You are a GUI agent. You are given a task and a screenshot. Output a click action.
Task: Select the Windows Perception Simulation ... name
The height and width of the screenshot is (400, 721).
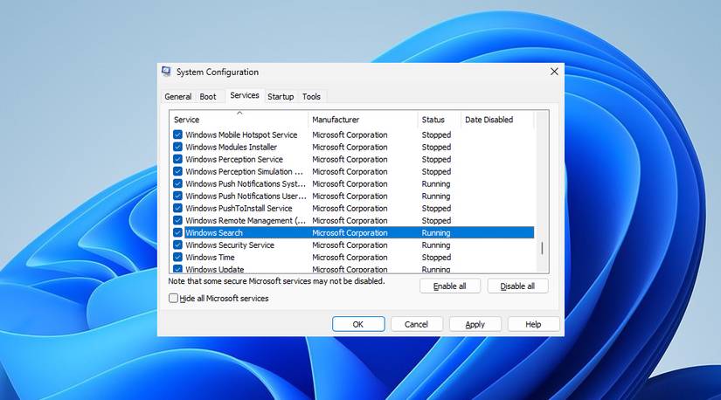244,171
